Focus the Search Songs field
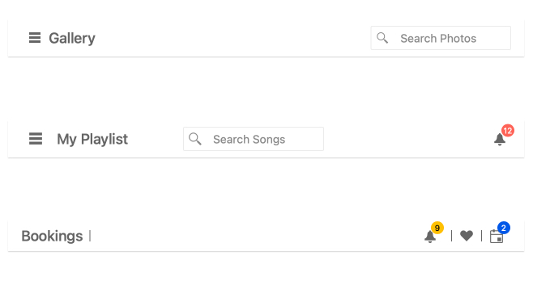This screenshot has width=533, height=302. point(254,139)
